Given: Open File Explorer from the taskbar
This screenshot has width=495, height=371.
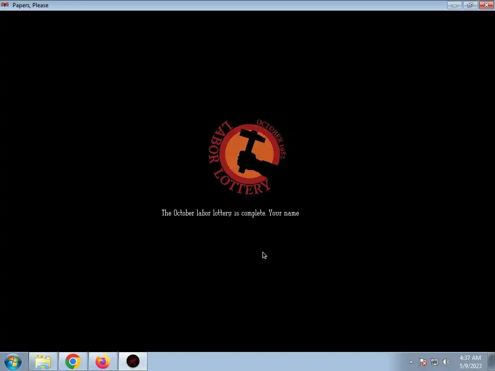Looking at the screenshot, I should 43,361.
